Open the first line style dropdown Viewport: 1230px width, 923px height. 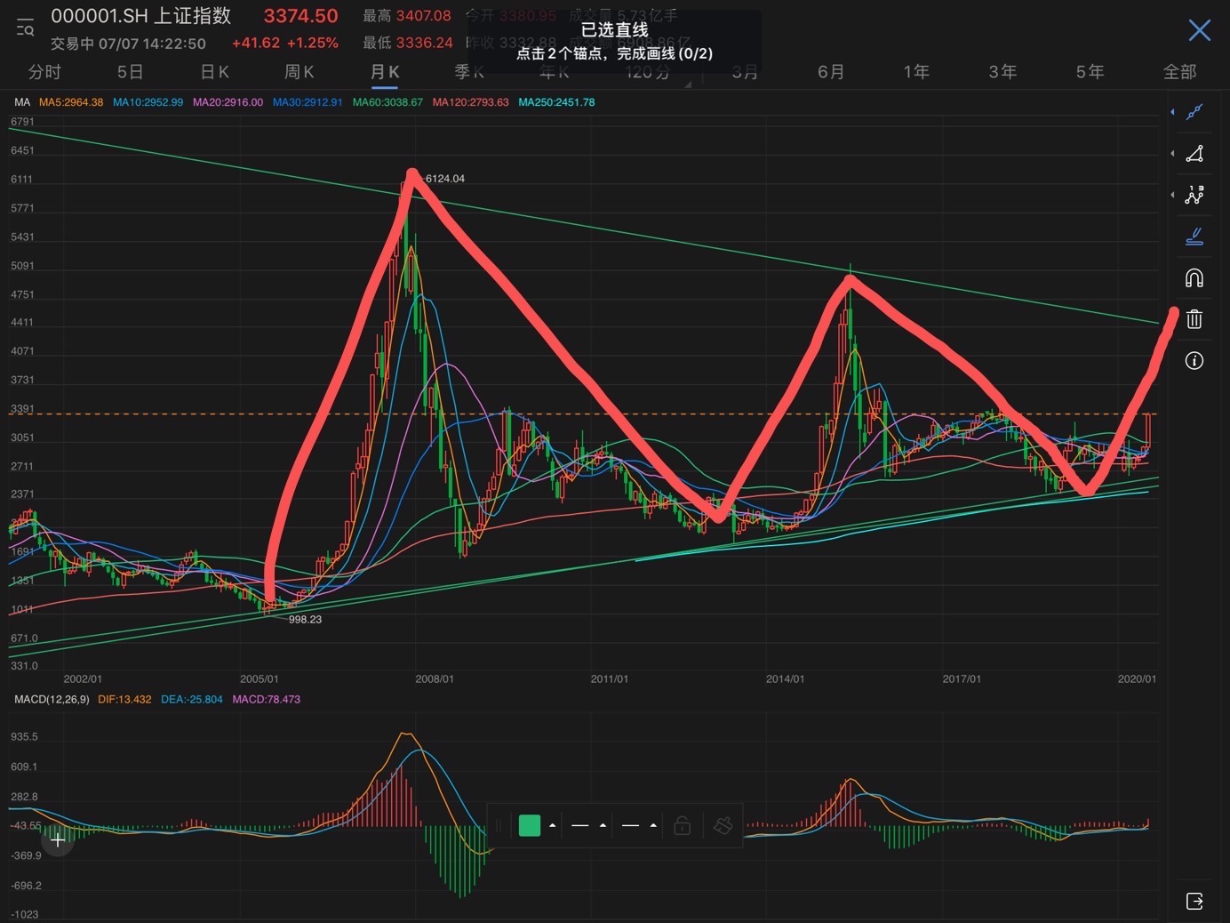588,826
